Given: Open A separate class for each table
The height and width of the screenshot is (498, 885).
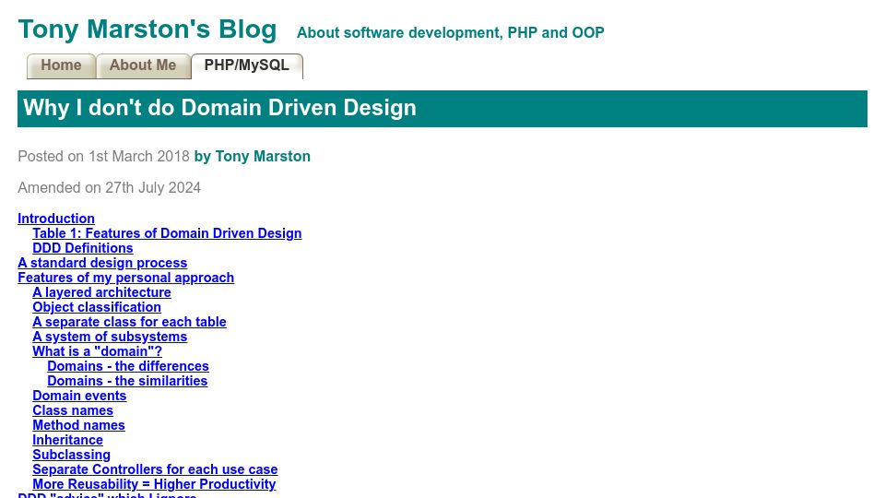Looking at the screenshot, I should [129, 321].
